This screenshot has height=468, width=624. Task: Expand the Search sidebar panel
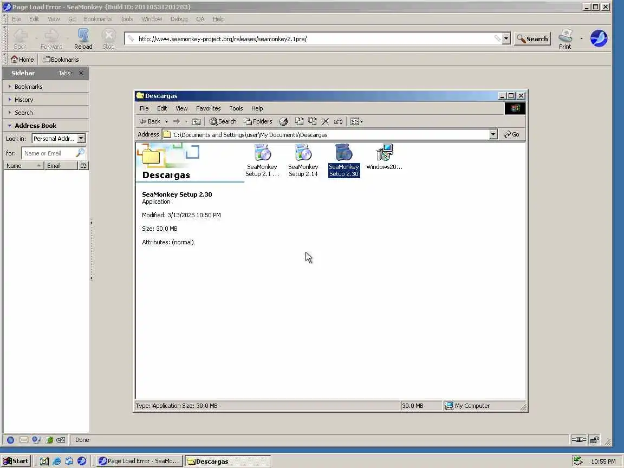click(45, 113)
